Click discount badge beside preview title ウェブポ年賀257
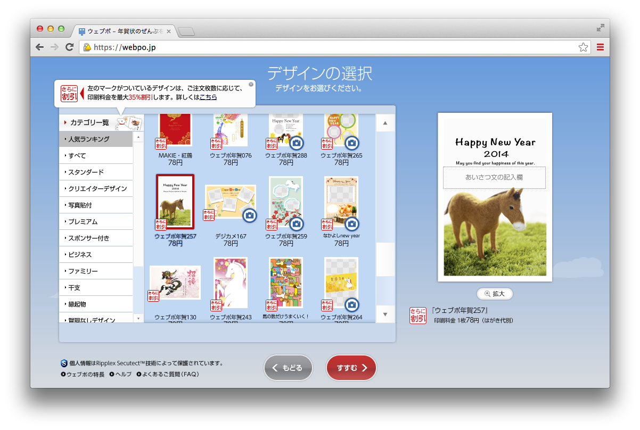This screenshot has width=640, height=430. 418,316
